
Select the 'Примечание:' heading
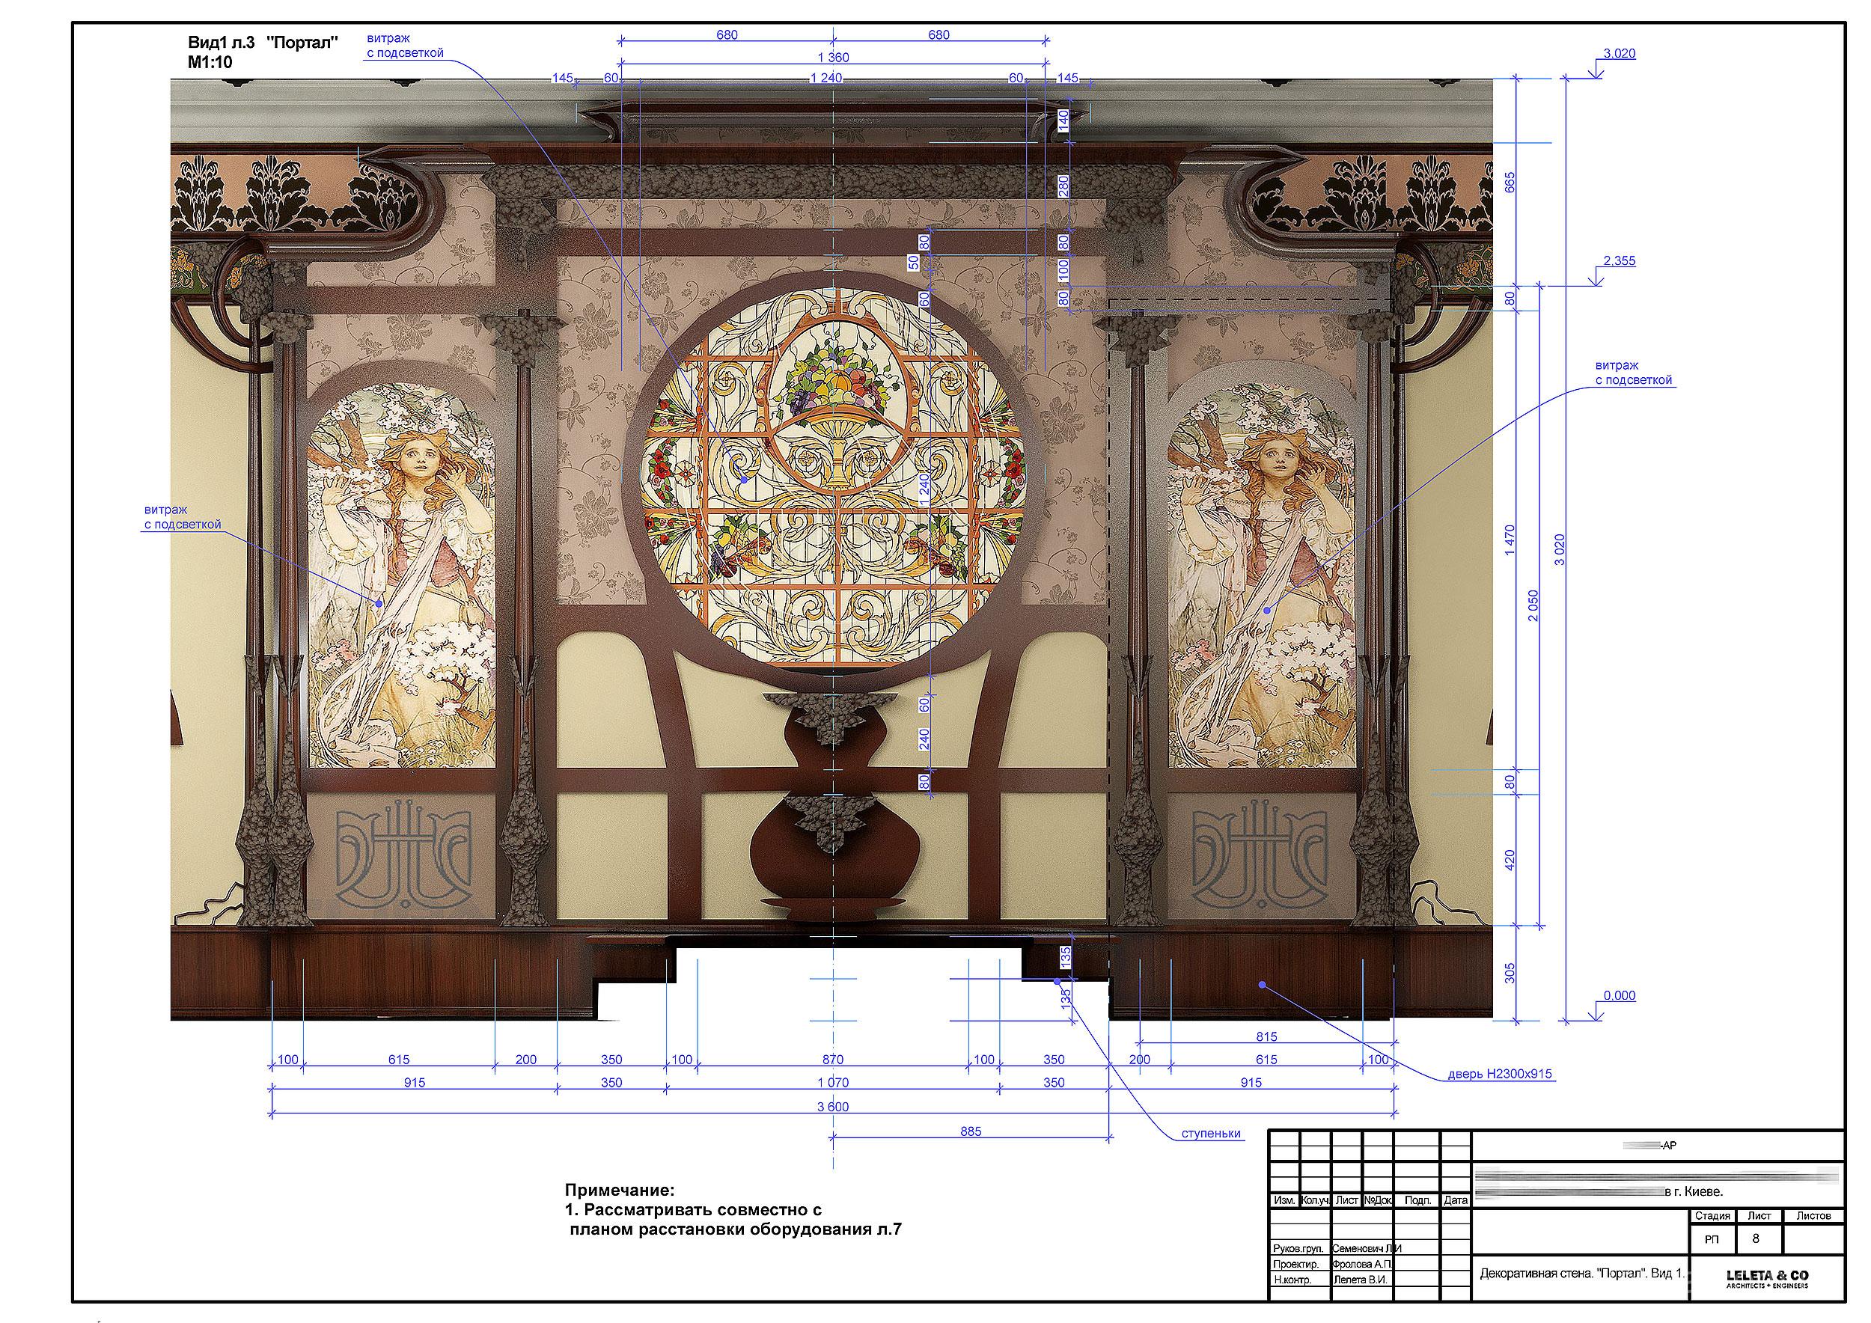620,1191
